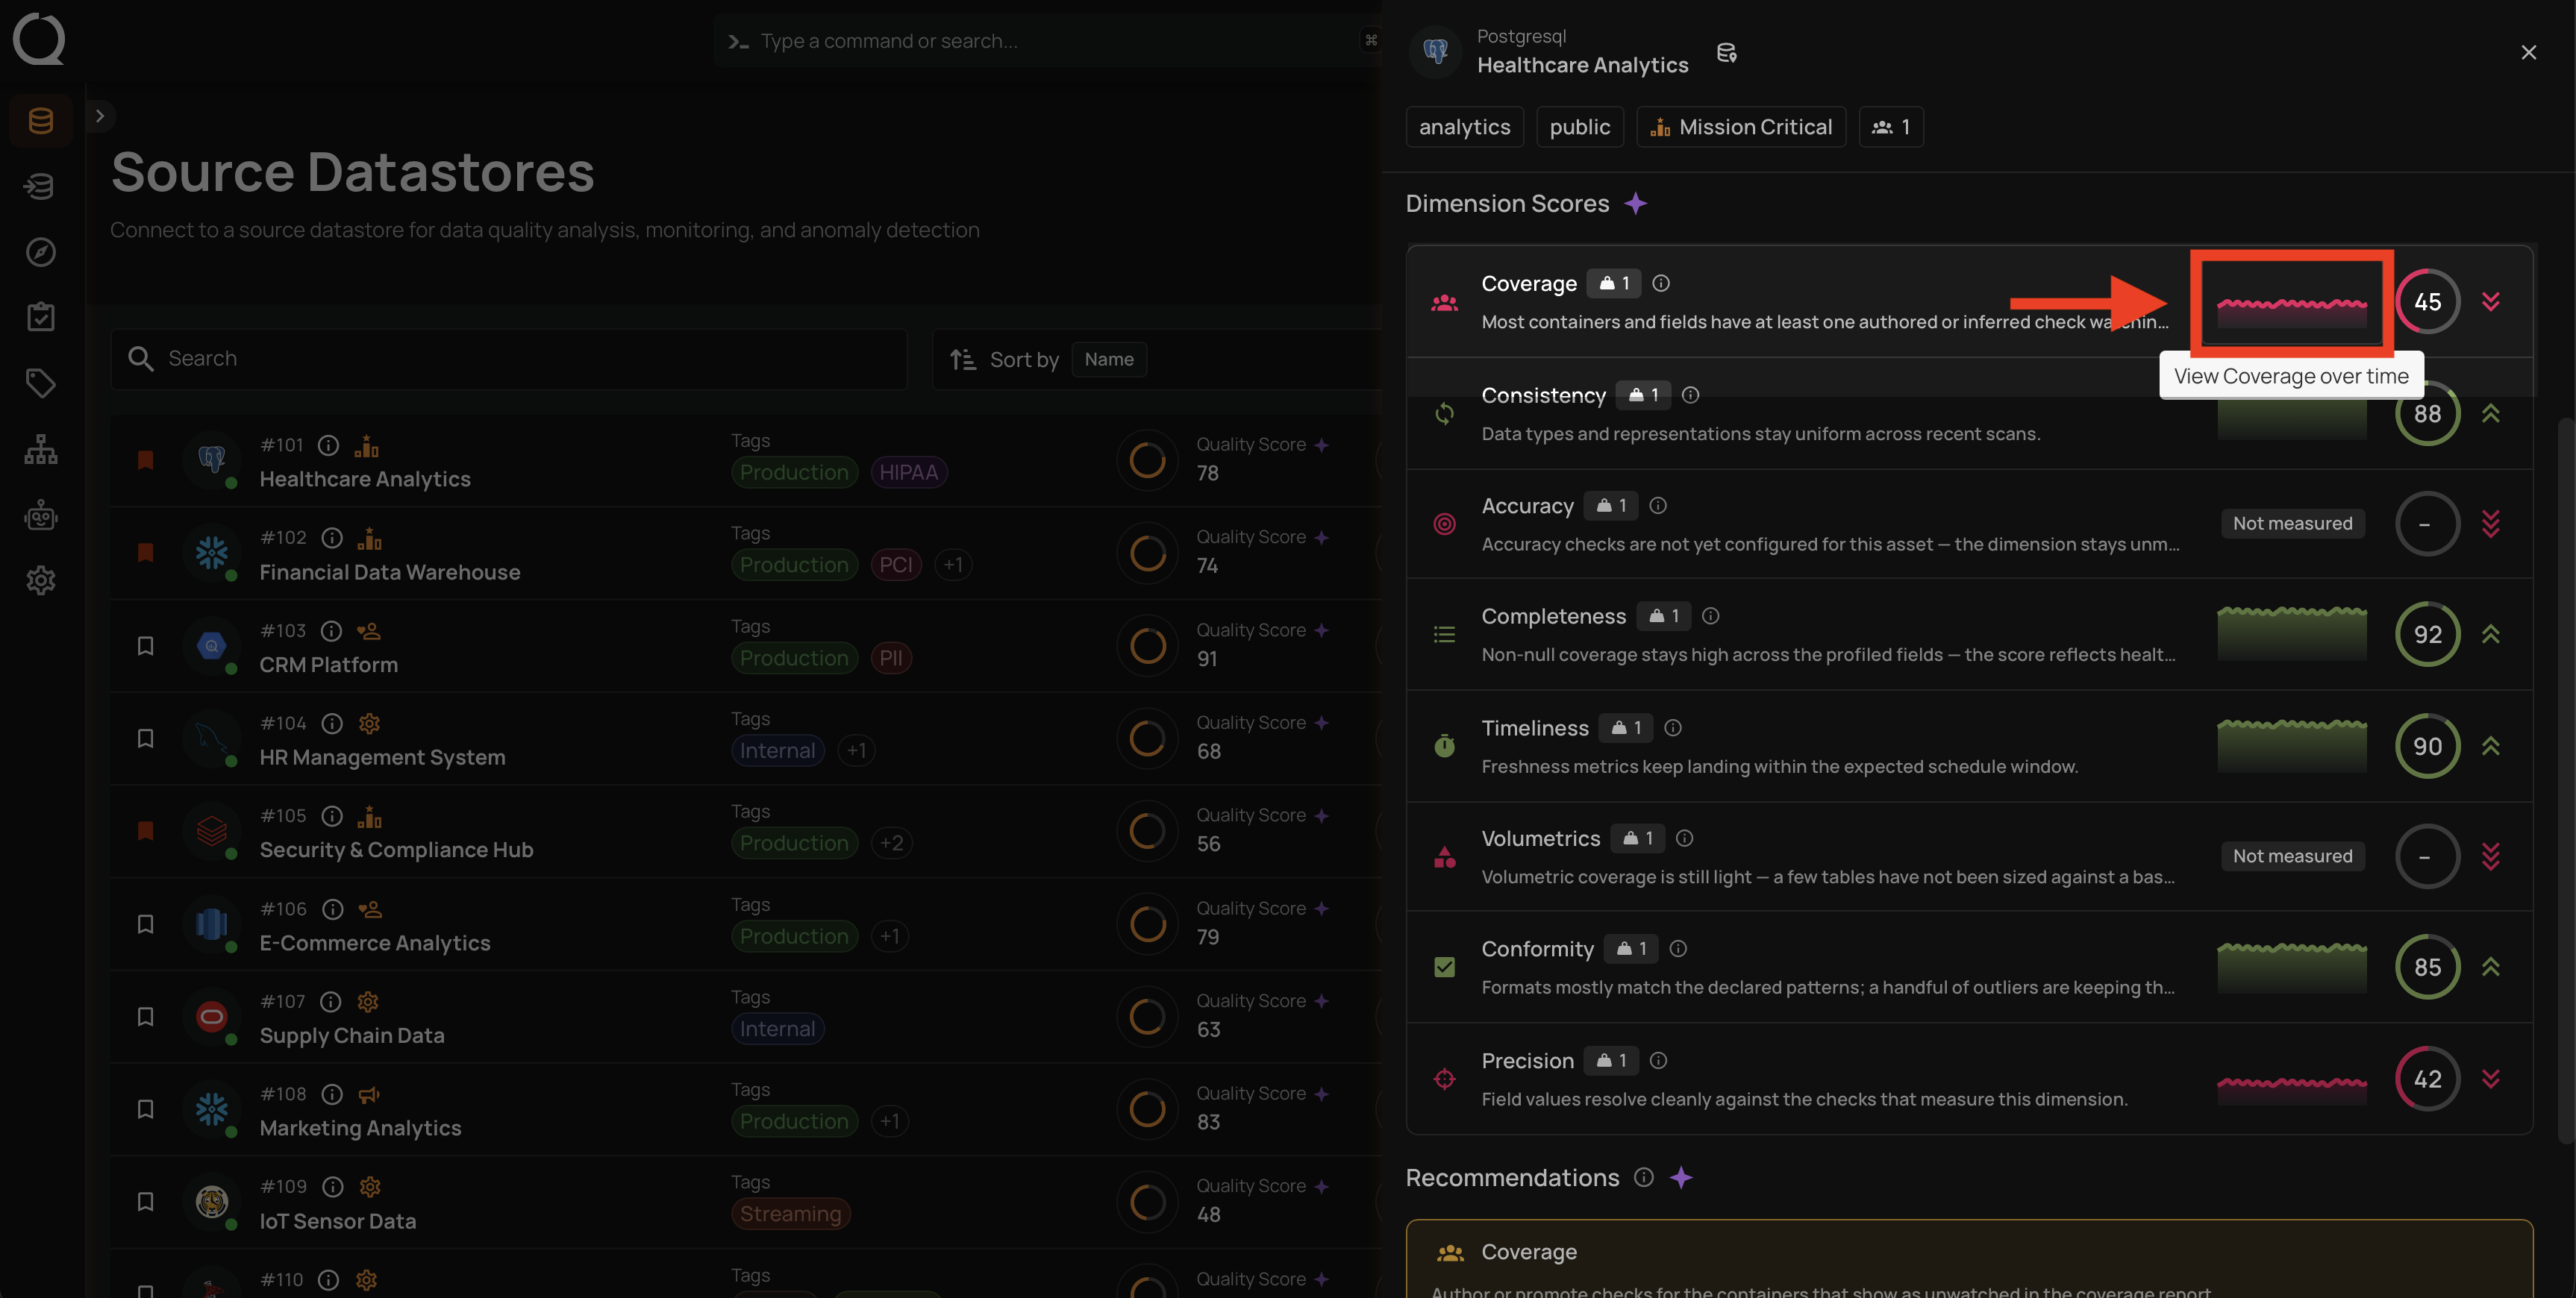Toggle the sort order icon

(x=963, y=359)
